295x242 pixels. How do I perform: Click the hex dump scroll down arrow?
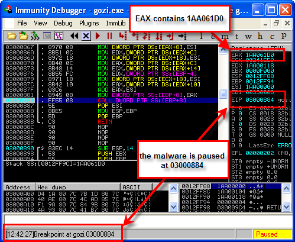174,207
